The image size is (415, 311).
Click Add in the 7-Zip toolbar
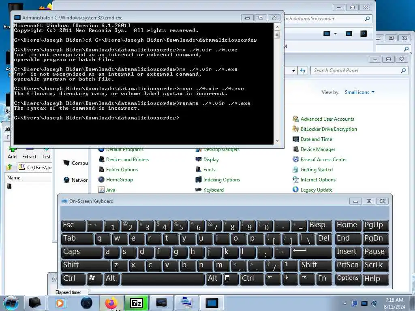[12, 153]
